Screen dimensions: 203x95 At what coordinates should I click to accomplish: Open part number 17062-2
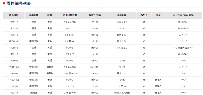point(14,54)
